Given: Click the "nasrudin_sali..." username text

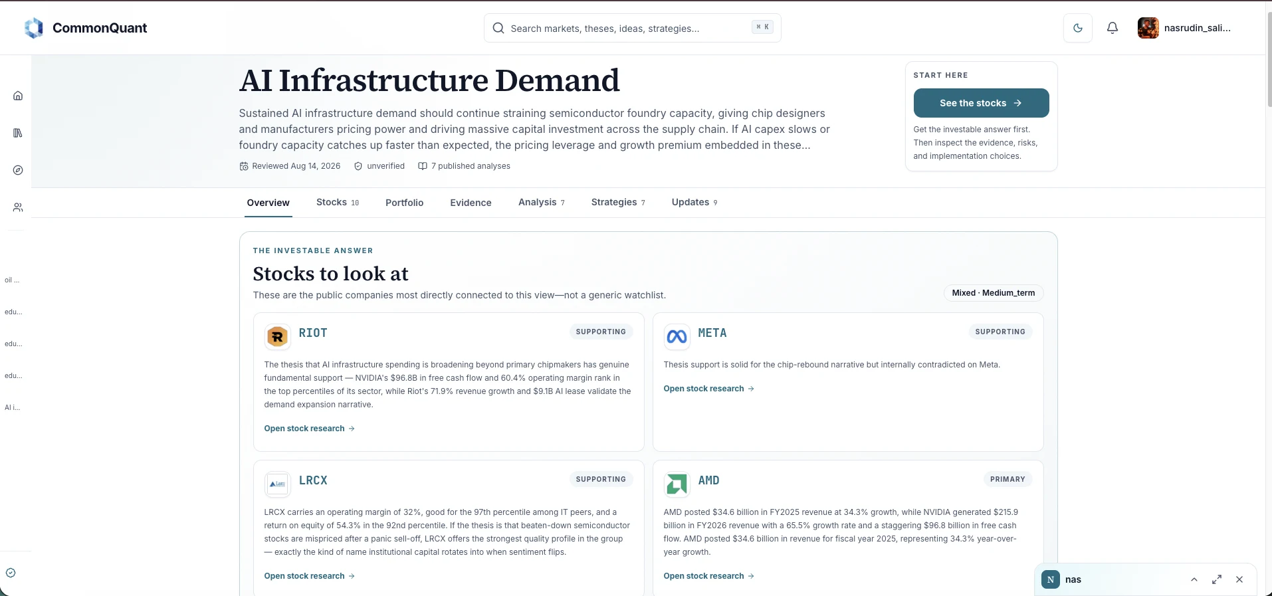Looking at the screenshot, I should [1198, 28].
